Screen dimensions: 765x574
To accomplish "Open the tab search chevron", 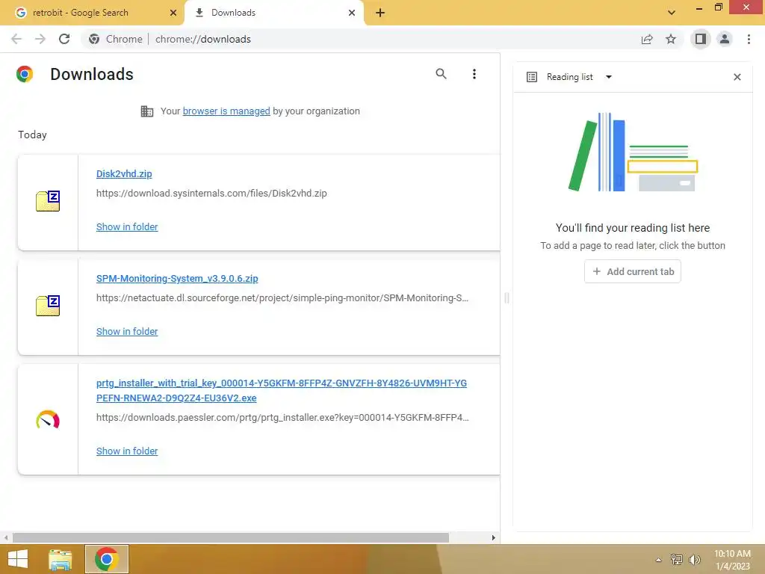I will coord(672,13).
